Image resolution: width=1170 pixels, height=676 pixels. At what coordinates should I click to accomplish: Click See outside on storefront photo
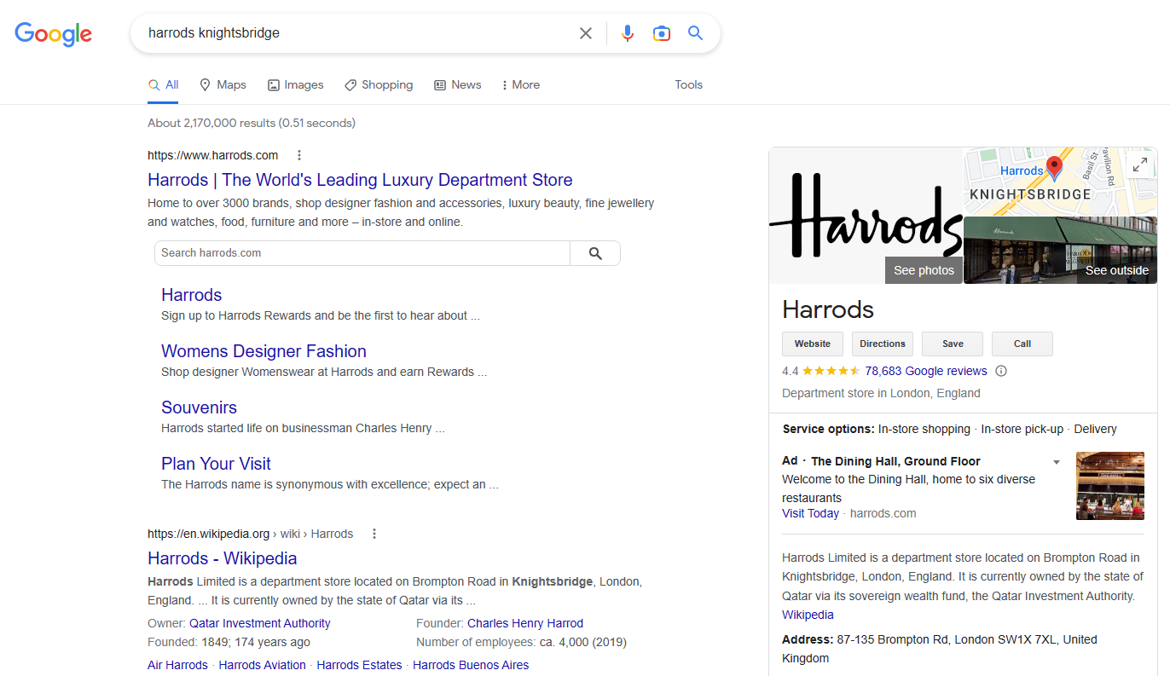1116,270
